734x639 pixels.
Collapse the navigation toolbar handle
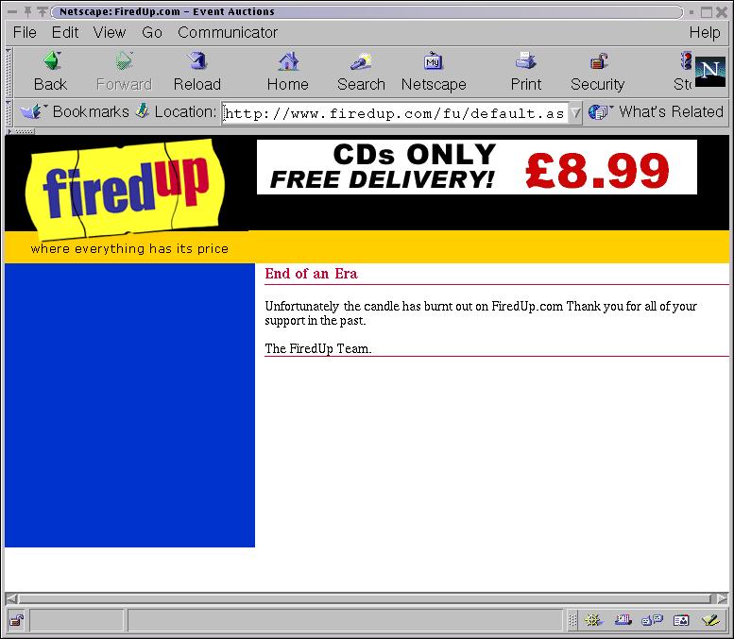point(9,72)
